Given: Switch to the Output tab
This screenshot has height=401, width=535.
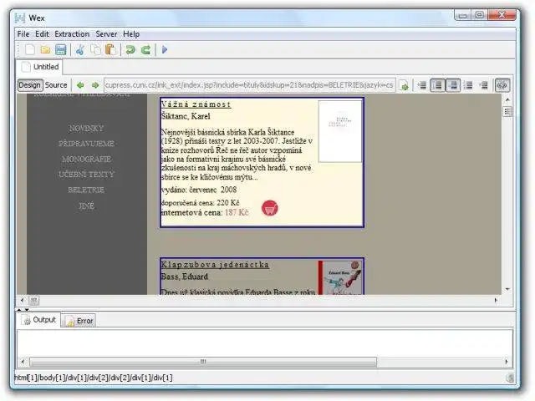Looking at the screenshot, I should pos(38,320).
